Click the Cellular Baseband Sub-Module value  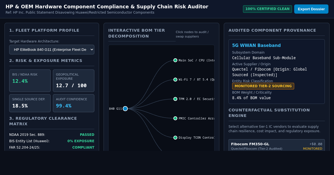[264, 58]
